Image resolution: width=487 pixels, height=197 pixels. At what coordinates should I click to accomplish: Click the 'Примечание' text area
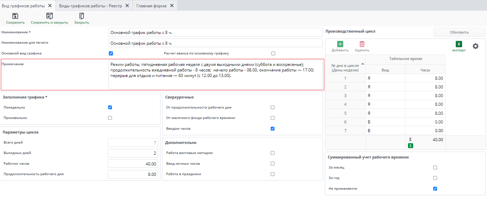pos(215,75)
